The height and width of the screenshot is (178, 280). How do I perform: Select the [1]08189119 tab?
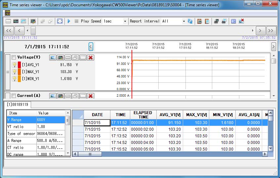pos(17,105)
